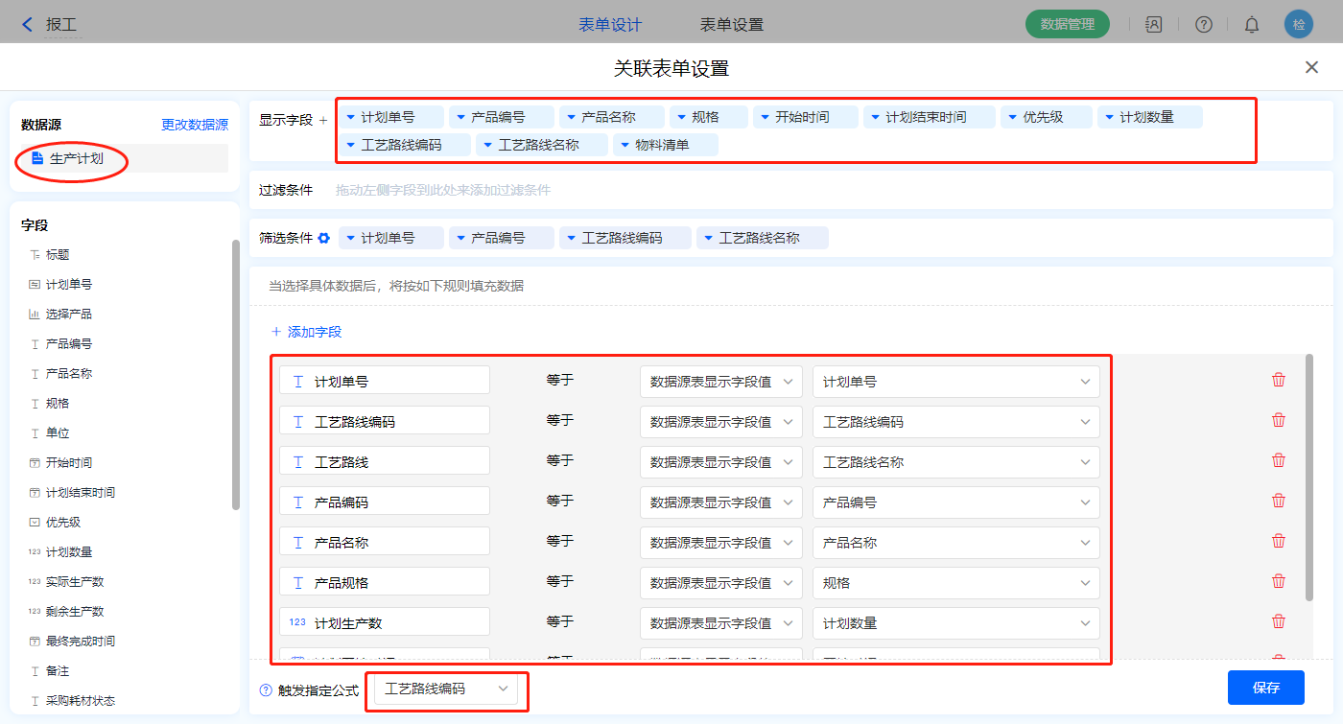Click the back arrow next to 报工

pos(27,25)
